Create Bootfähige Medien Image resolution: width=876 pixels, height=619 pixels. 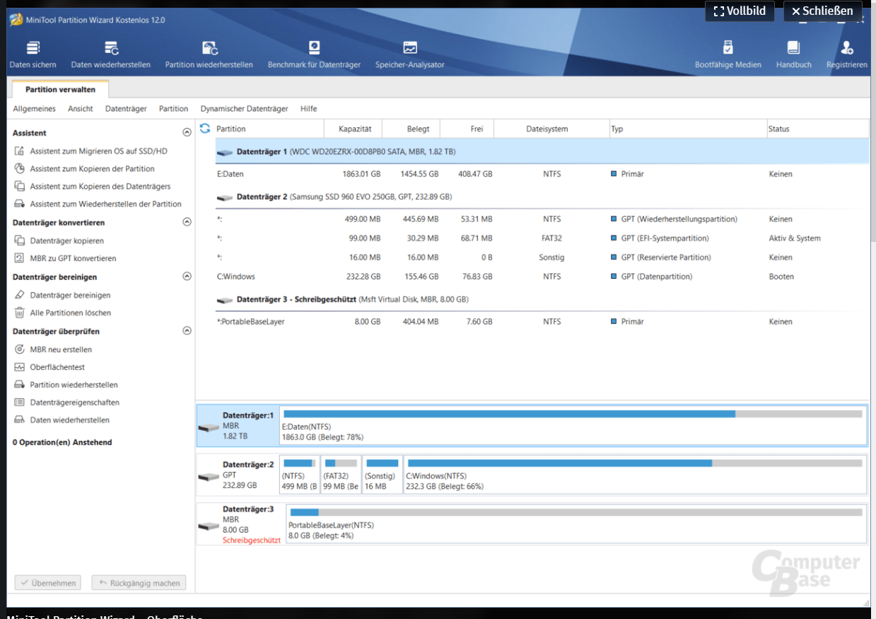(x=728, y=55)
